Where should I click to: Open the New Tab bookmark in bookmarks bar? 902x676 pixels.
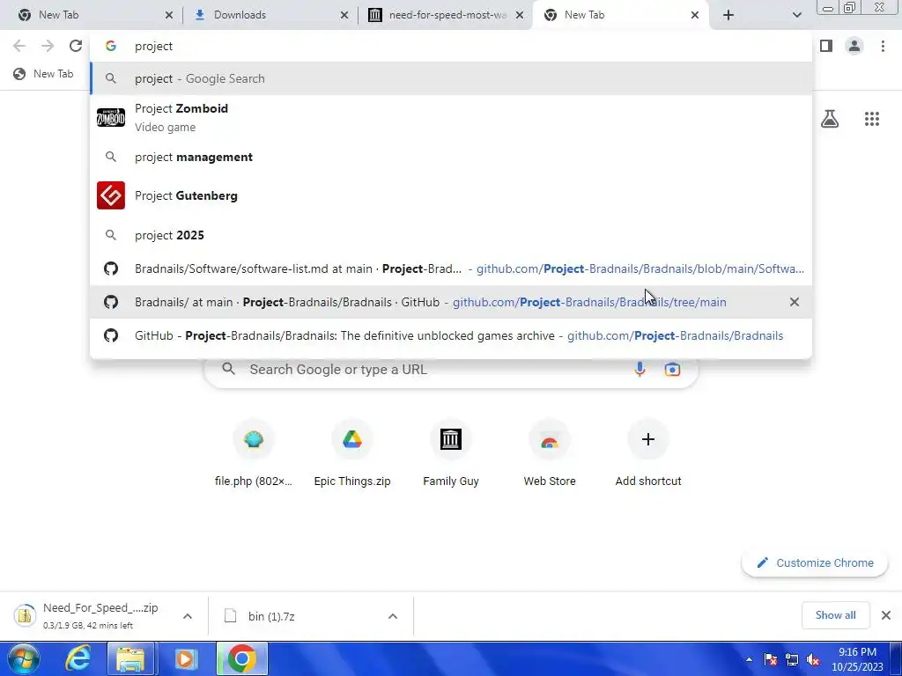click(44, 74)
